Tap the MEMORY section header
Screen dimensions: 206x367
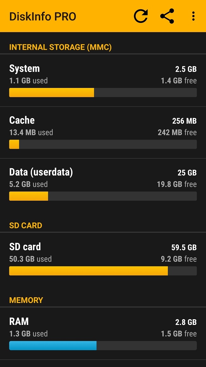[x=26, y=300]
